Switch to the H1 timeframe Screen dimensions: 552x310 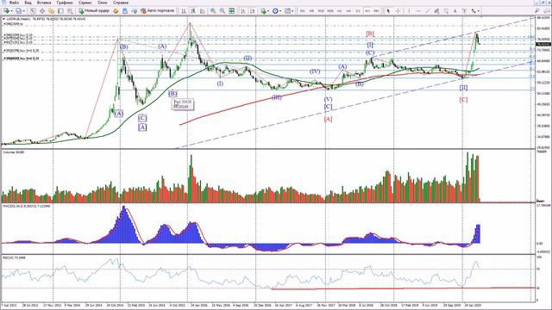click(x=339, y=11)
